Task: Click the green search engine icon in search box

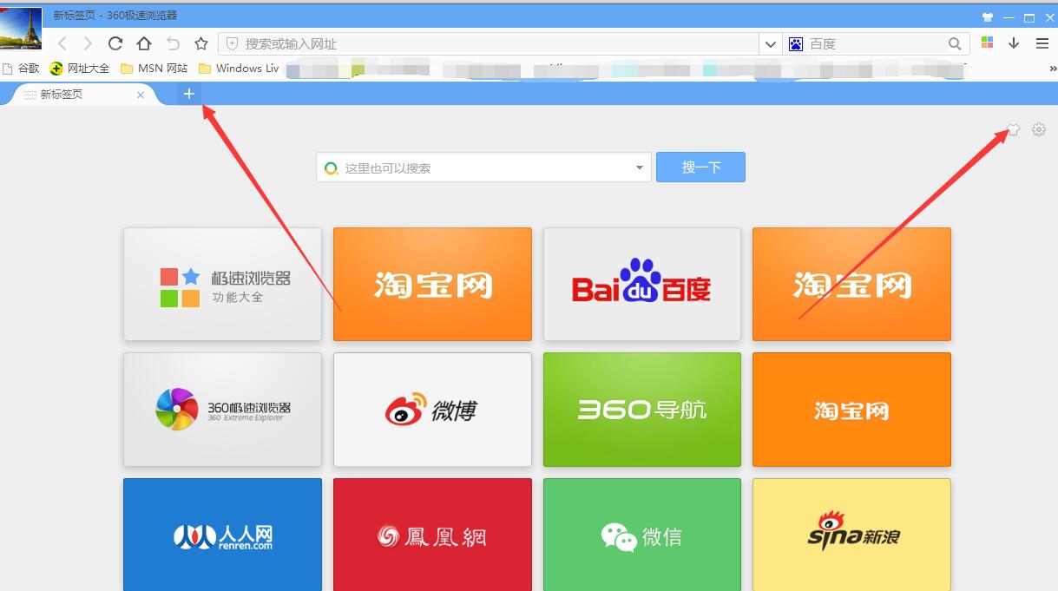Action: (331, 167)
